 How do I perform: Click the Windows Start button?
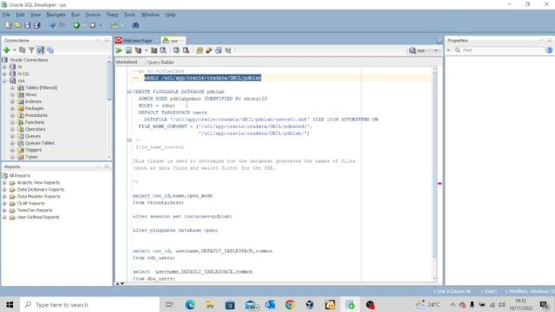coord(10,304)
